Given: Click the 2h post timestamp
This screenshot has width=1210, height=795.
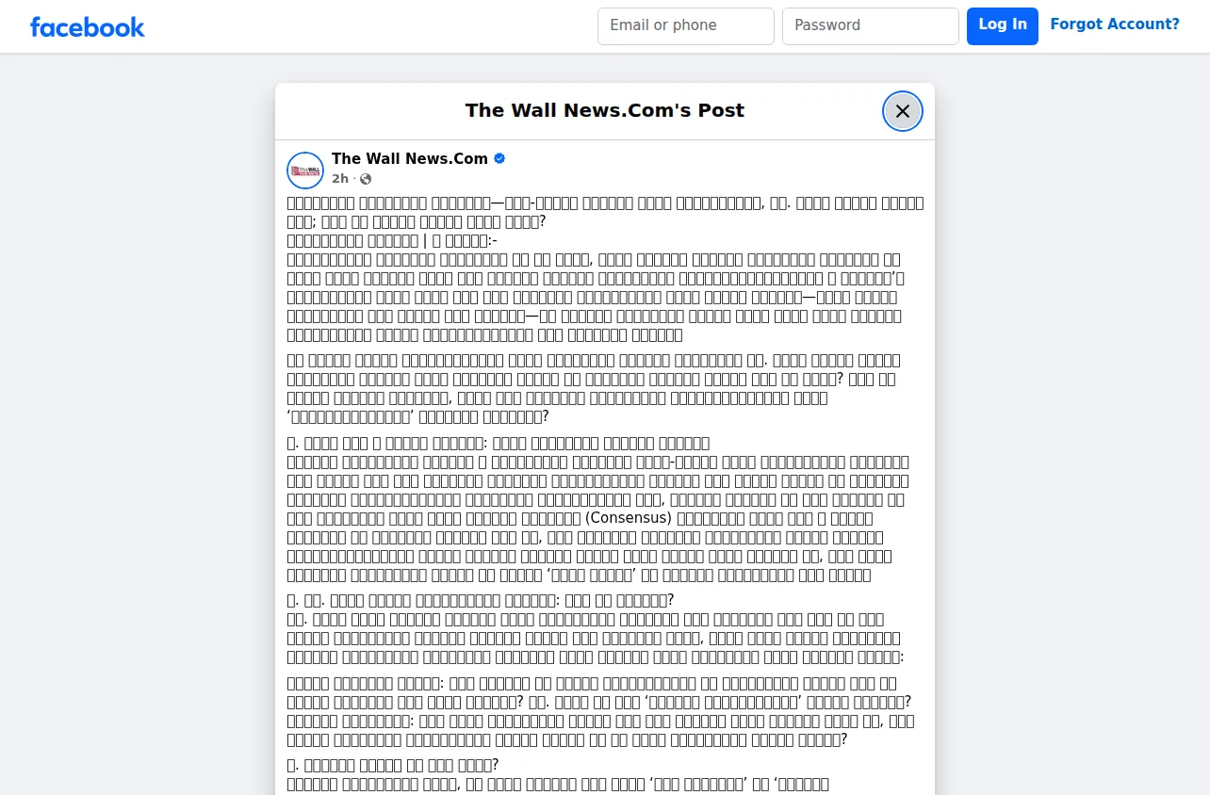Looking at the screenshot, I should point(339,179).
